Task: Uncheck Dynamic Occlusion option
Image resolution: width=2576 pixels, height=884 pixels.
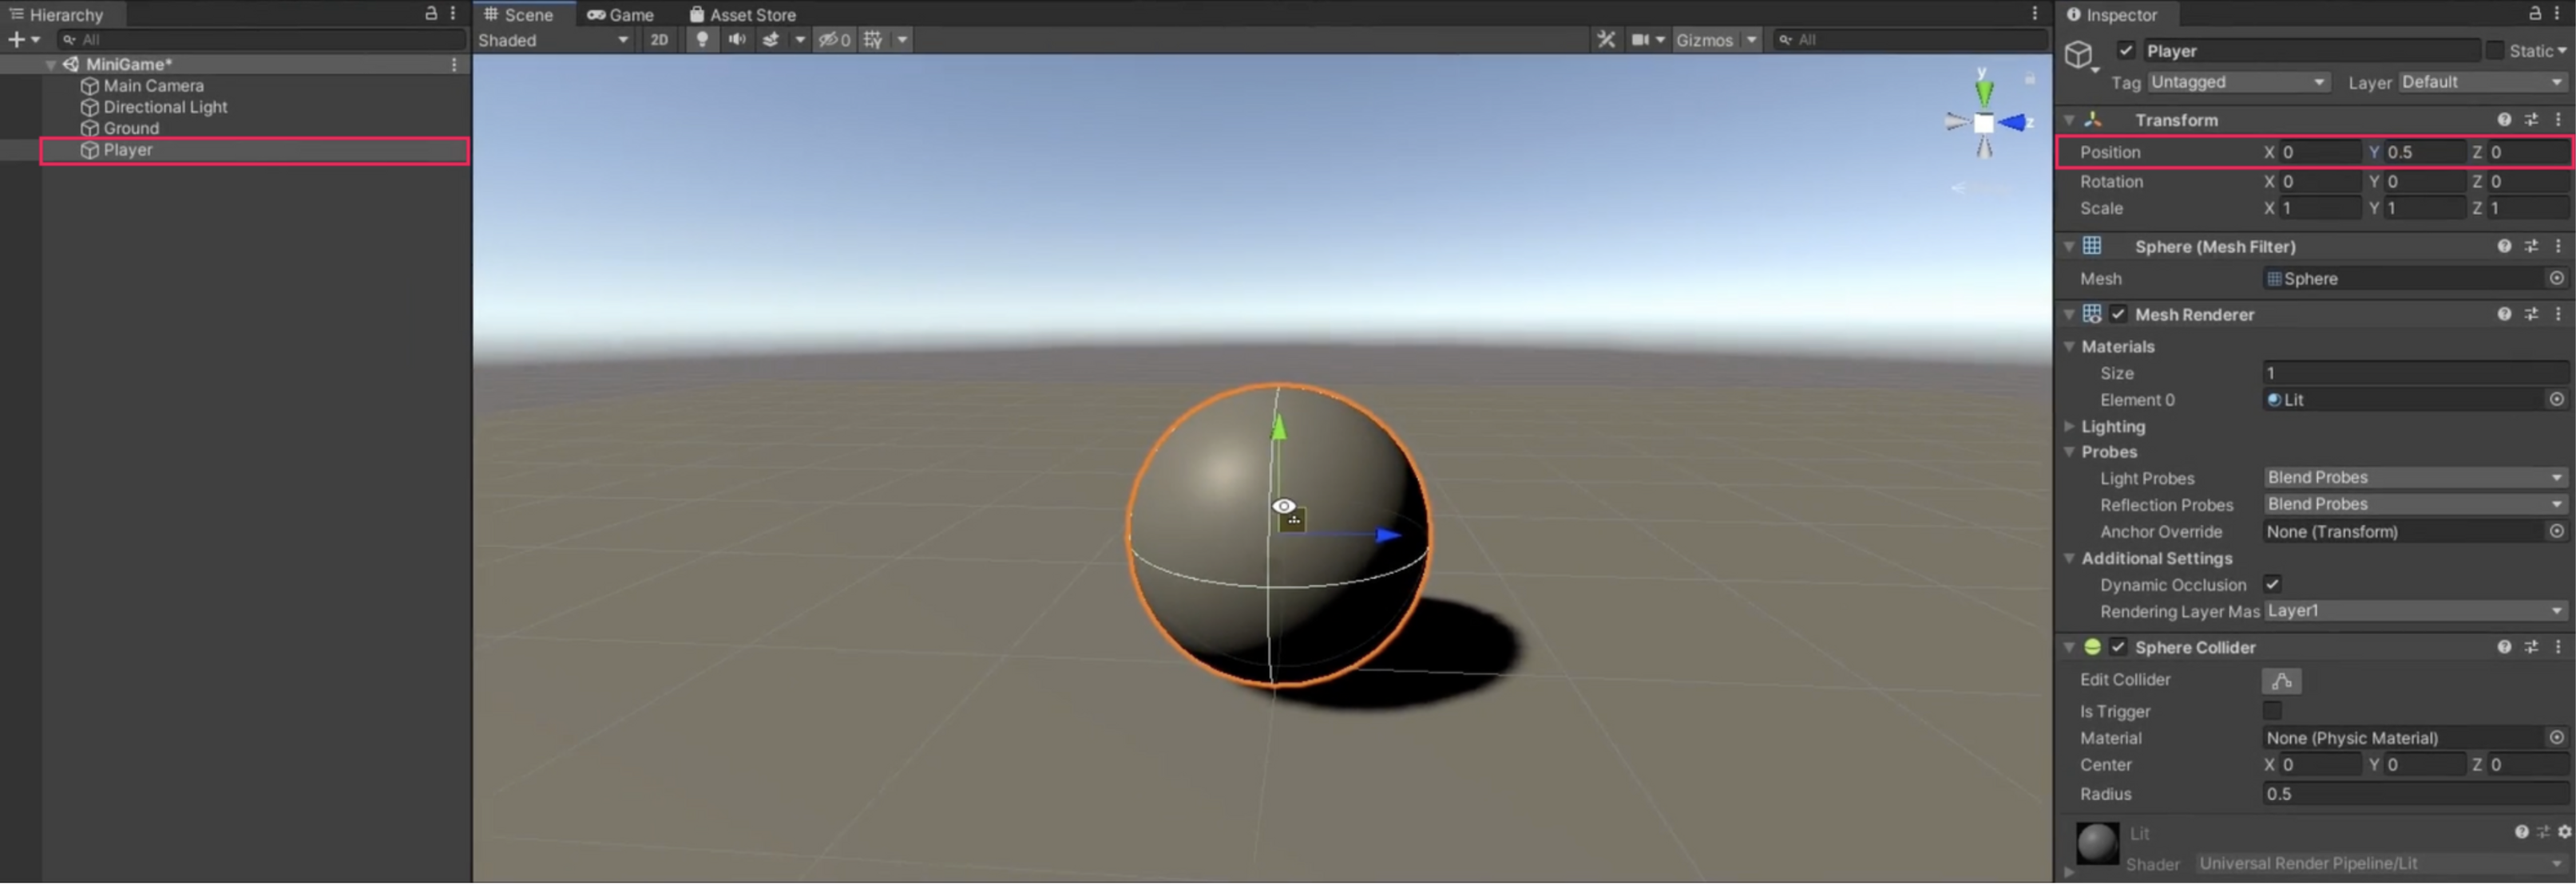Action: point(2272,586)
